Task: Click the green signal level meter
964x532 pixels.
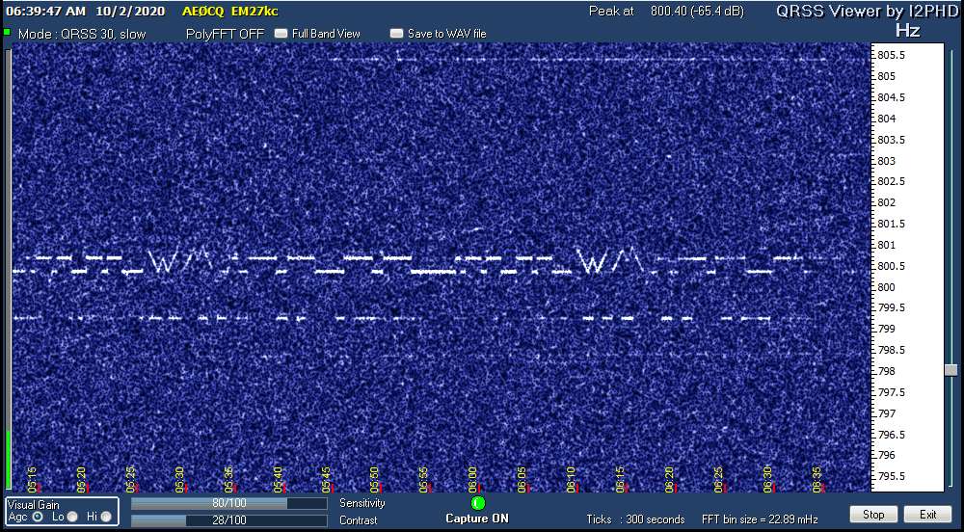Action: tap(8, 461)
